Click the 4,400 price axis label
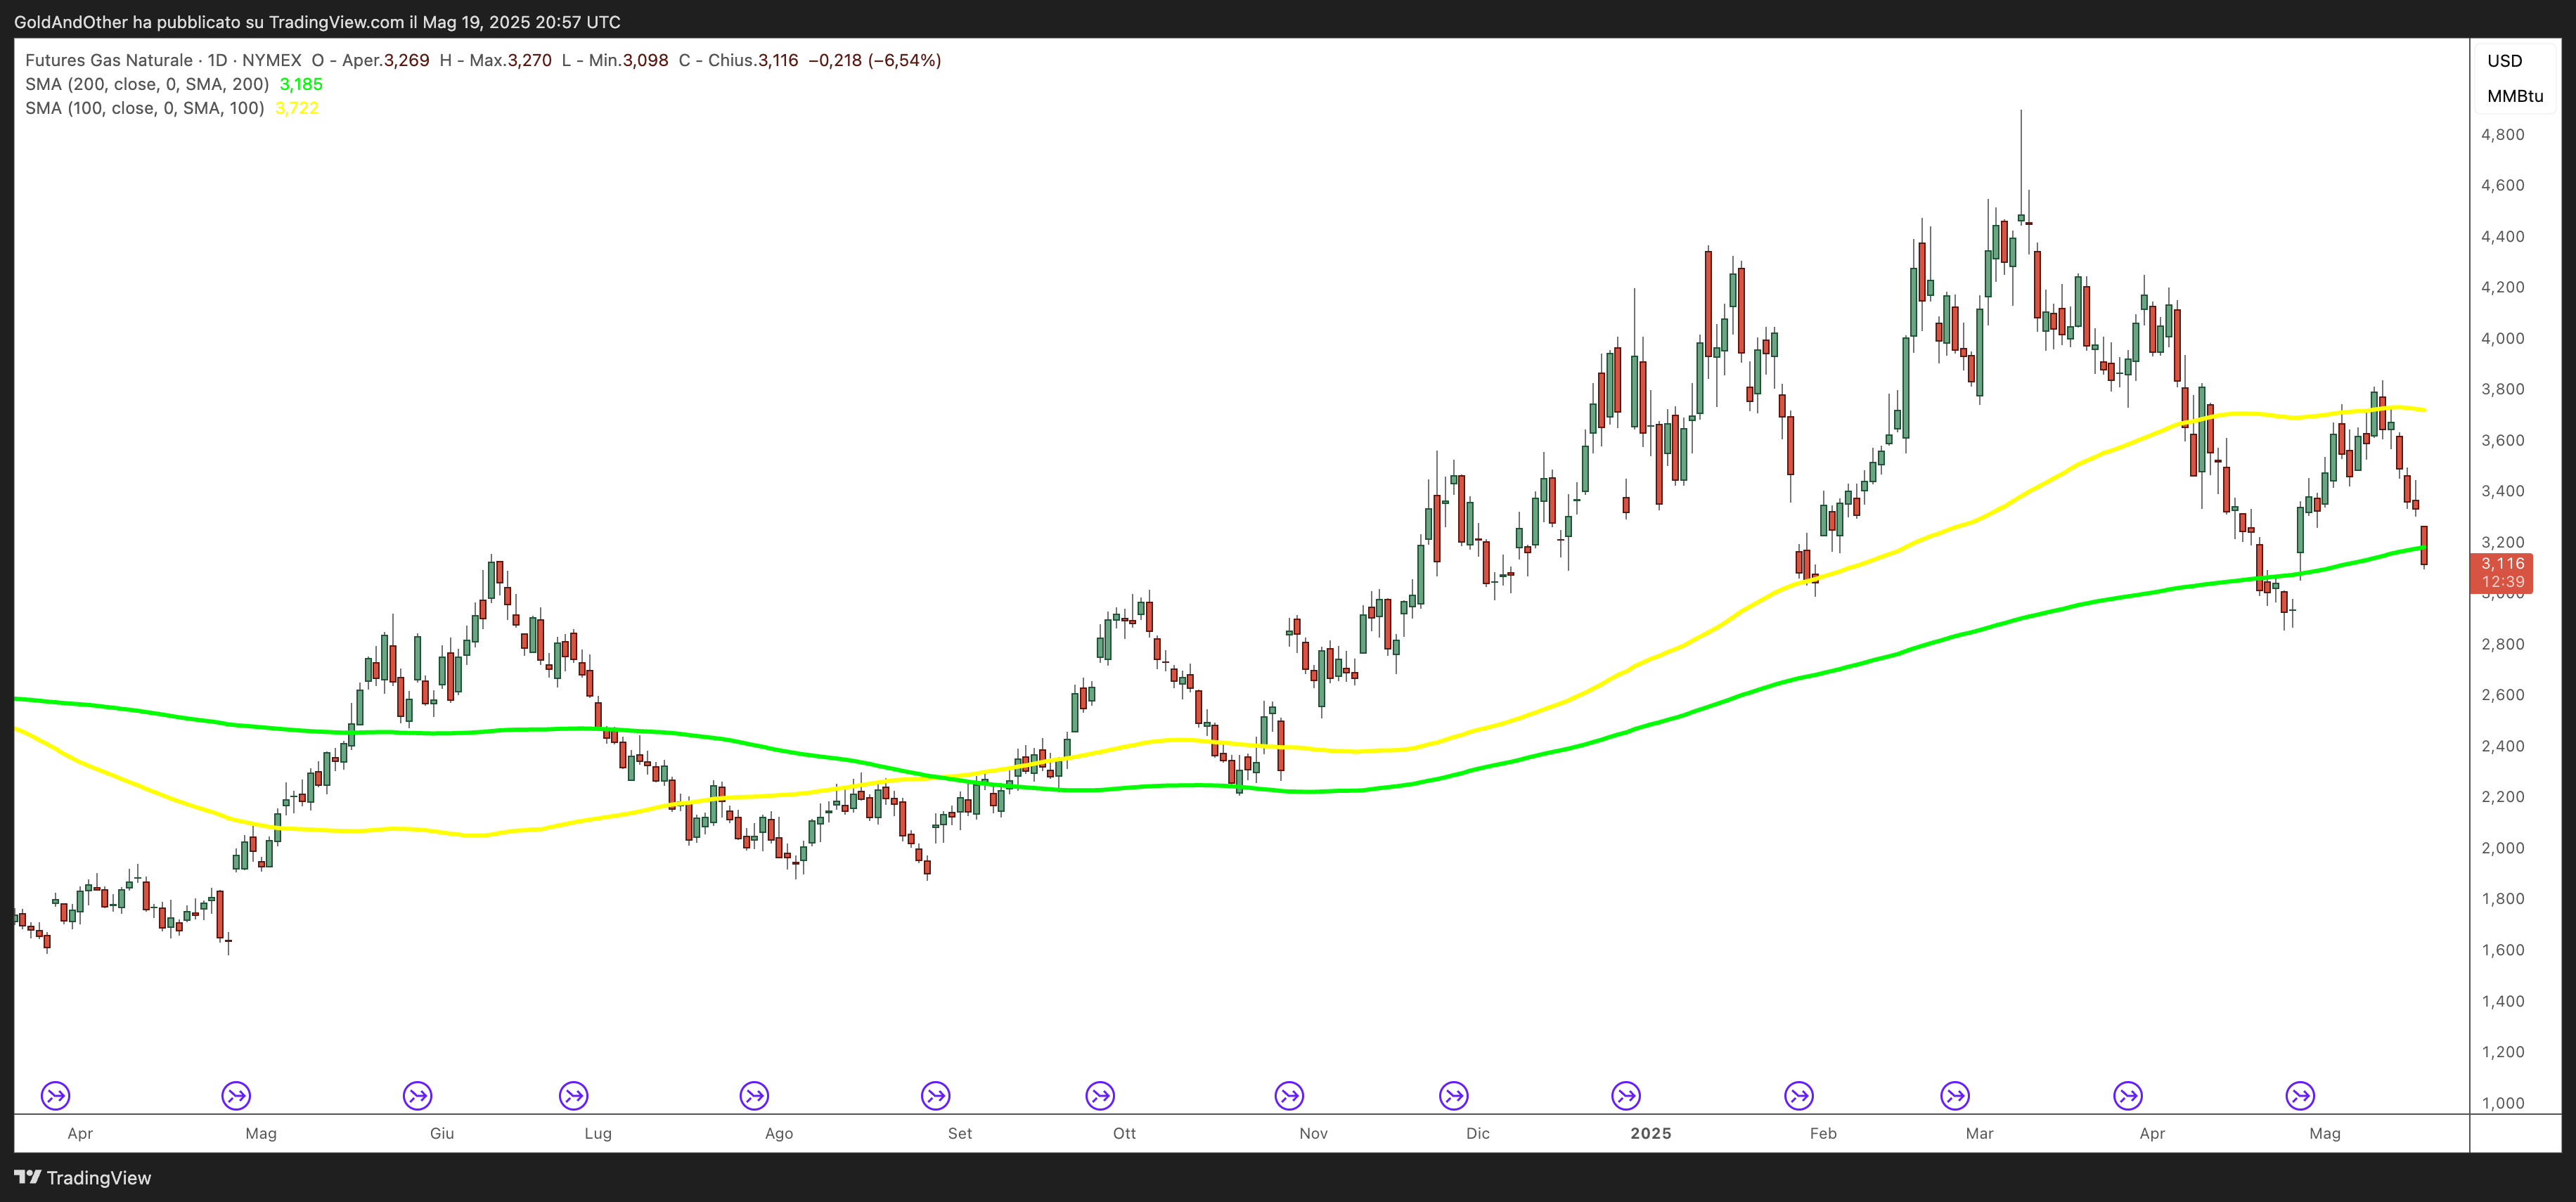 click(2503, 236)
